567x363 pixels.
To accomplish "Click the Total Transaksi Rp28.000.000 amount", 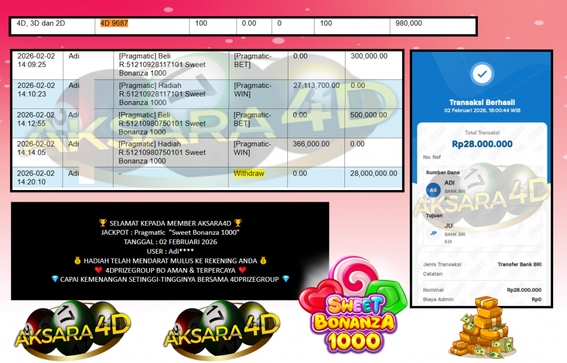I will 481,143.
